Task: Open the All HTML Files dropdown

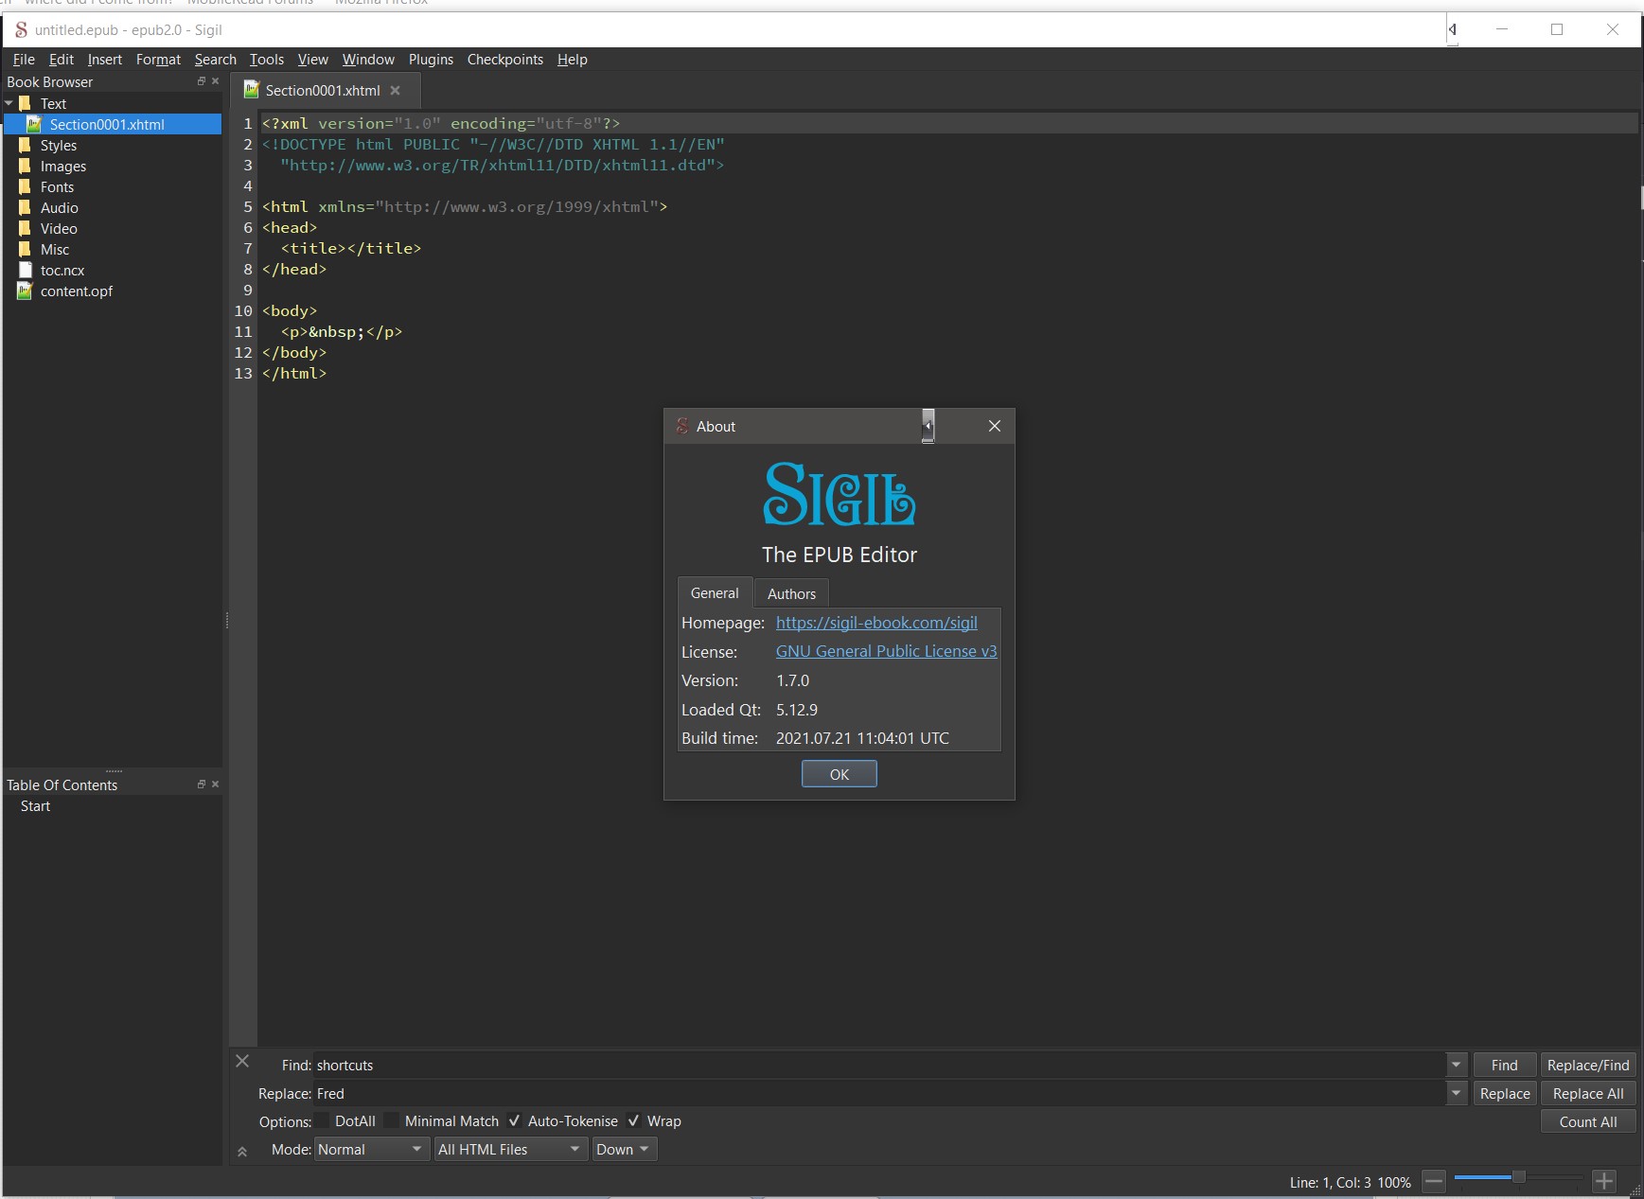Action: 509,1150
